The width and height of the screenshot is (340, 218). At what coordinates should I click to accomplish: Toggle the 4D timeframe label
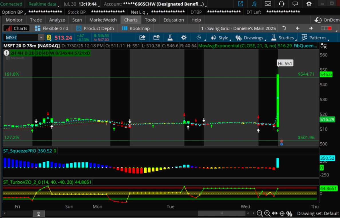tap(46, 53)
